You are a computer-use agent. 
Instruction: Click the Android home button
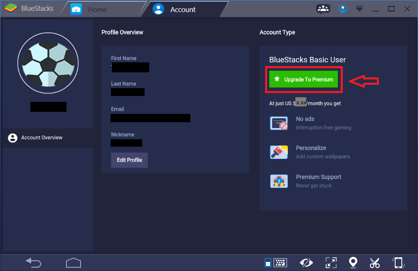(x=74, y=263)
